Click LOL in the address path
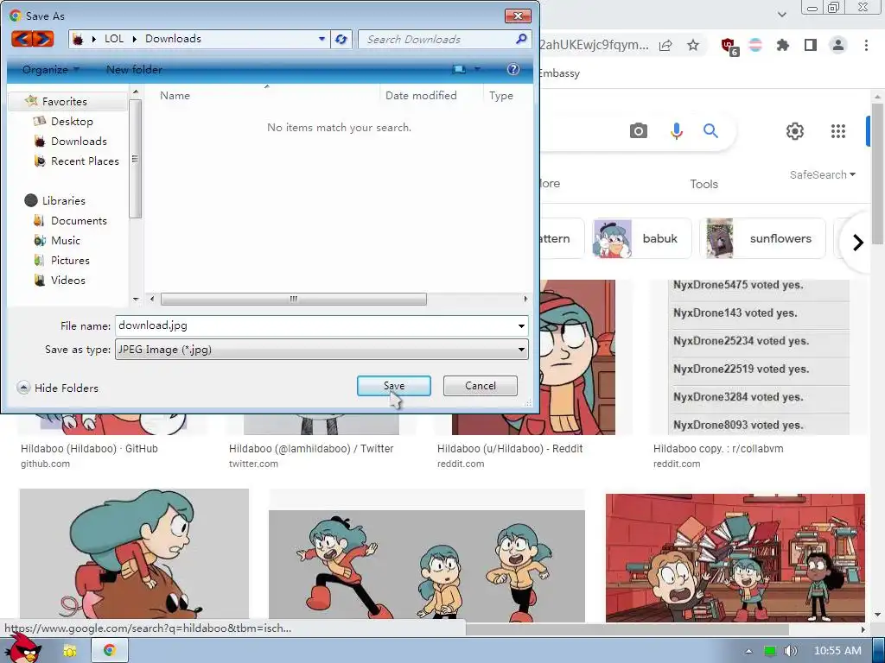The width and height of the screenshot is (885, 663). point(114,39)
